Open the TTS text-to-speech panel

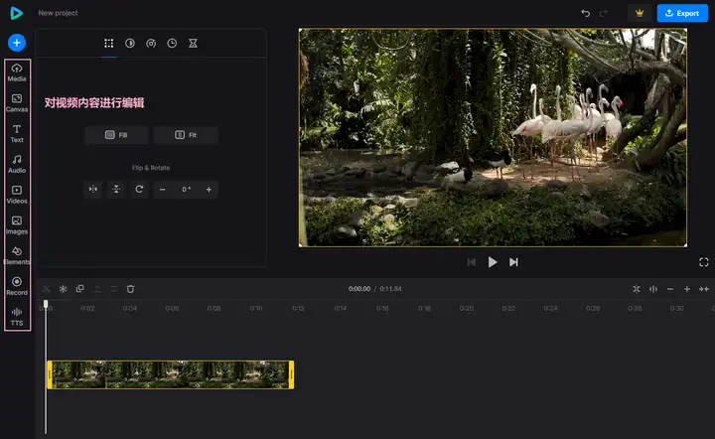pos(17,317)
